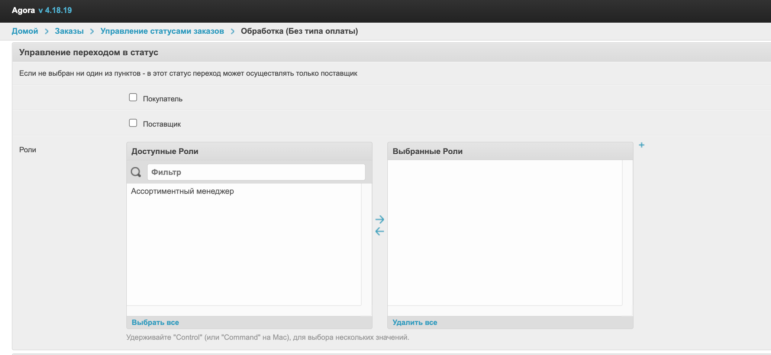Click the version number v 4.18.19
This screenshot has height=355, width=771.
pos(55,10)
